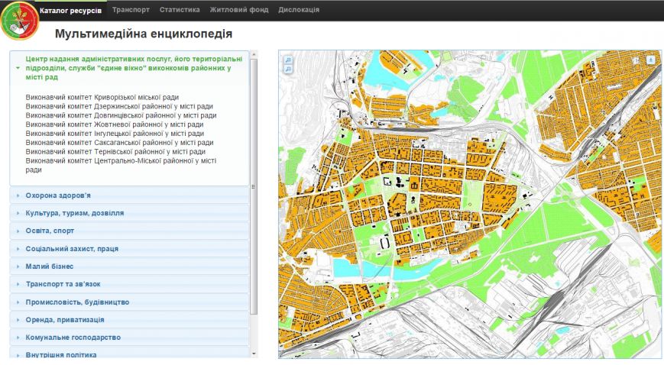This screenshot has width=664, height=365.
Task: Expand the Охорона здоров'я section
Action: [x=130, y=195]
